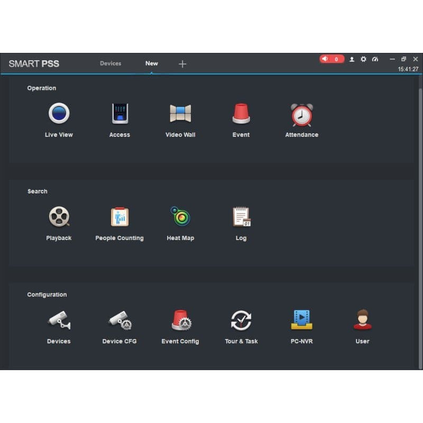Open the Live View module
The height and width of the screenshot is (423, 423).
point(59,114)
